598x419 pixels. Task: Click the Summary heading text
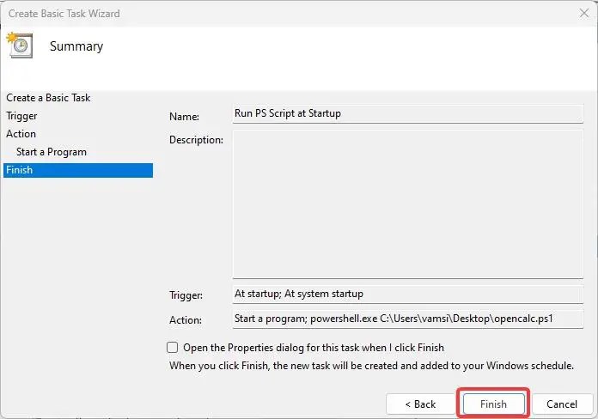pos(76,46)
